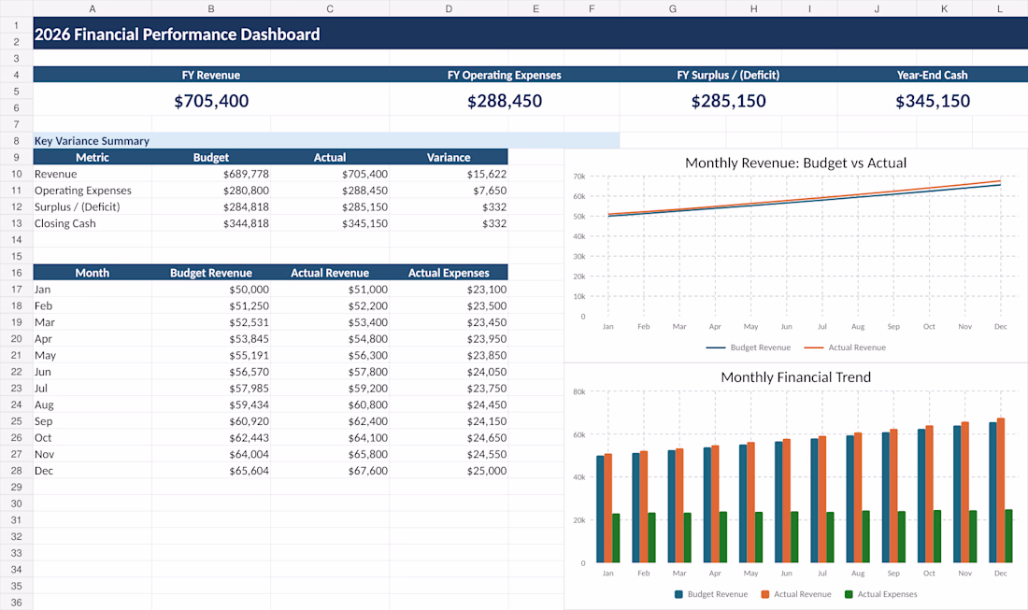Click the FY Operating Expenses value $288,450

[x=504, y=100]
